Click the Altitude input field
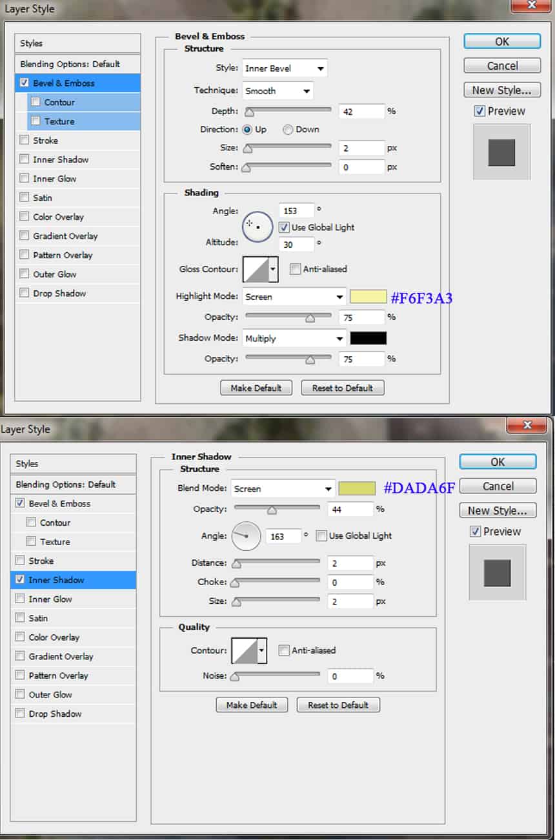This screenshot has height=840, width=555. coord(297,245)
